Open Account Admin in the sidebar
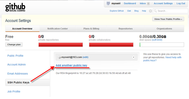This screenshot has width=189, height=99. pyautogui.click(x=17, y=64)
